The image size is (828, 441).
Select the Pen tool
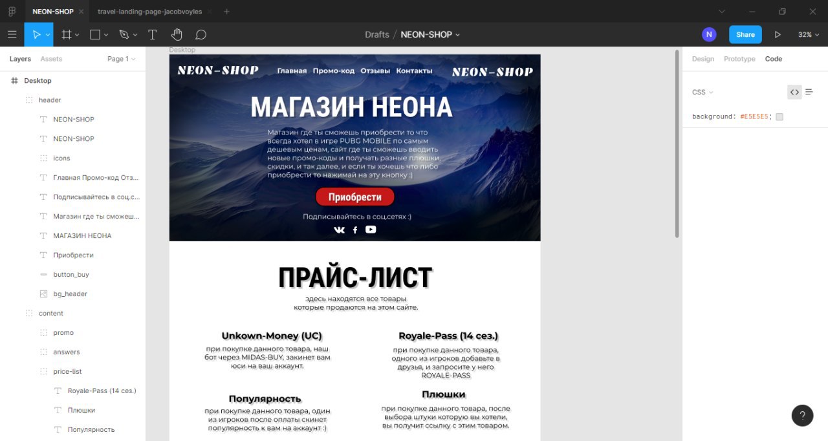(124, 34)
